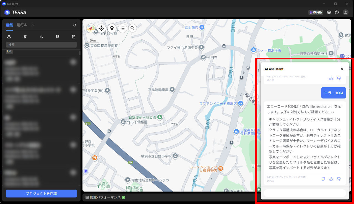Open the user account avatar menu

pos(345,12)
